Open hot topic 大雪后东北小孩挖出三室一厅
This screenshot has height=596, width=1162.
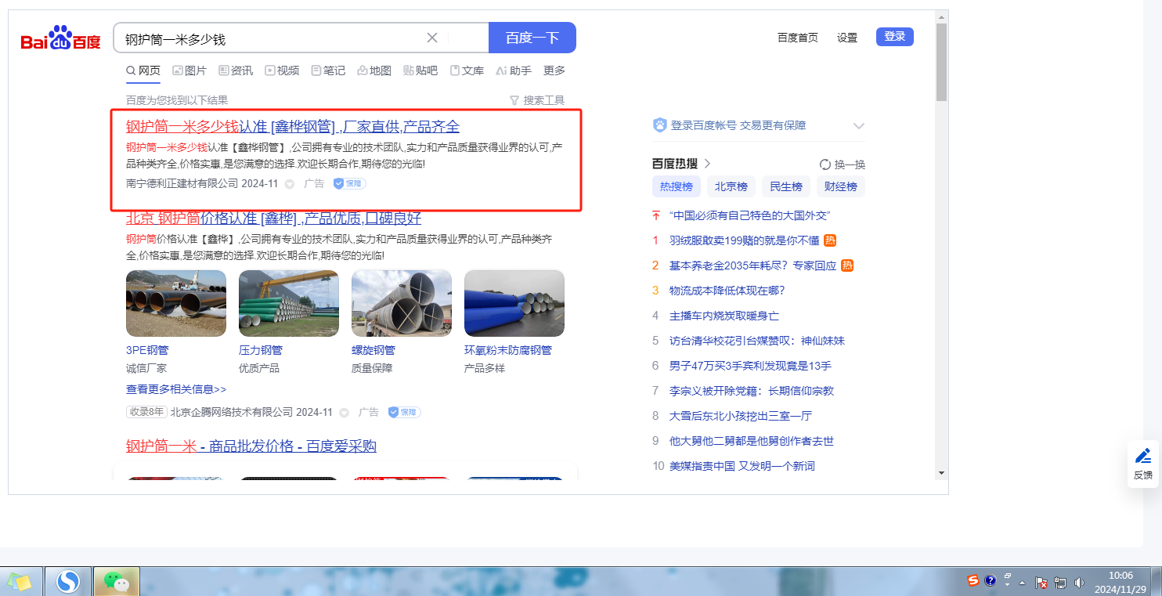(x=741, y=416)
